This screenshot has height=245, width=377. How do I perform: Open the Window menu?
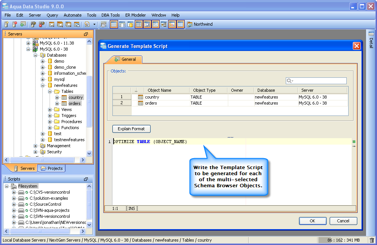[x=159, y=15]
